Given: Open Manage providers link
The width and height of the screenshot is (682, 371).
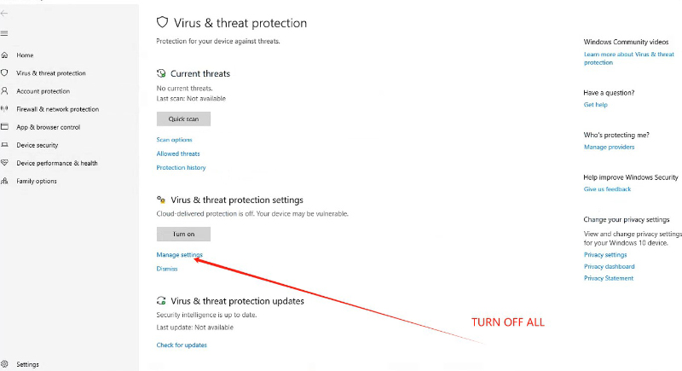Looking at the screenshot, I should [x=609, y=147].
